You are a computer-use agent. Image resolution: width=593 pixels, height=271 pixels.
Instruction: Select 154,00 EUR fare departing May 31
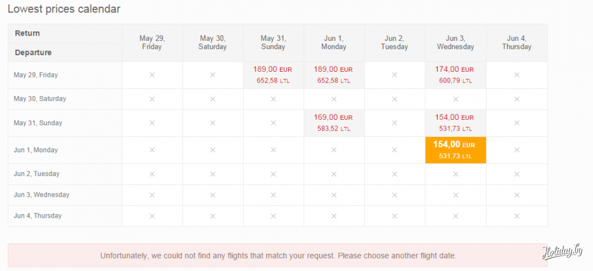(x=455, y=123)
